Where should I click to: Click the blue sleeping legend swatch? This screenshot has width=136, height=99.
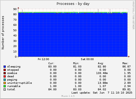5,67
